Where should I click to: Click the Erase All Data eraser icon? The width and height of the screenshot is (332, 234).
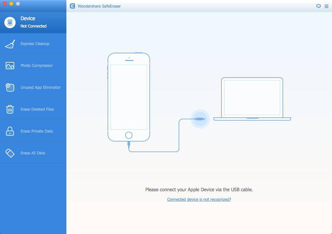point(10,153)
